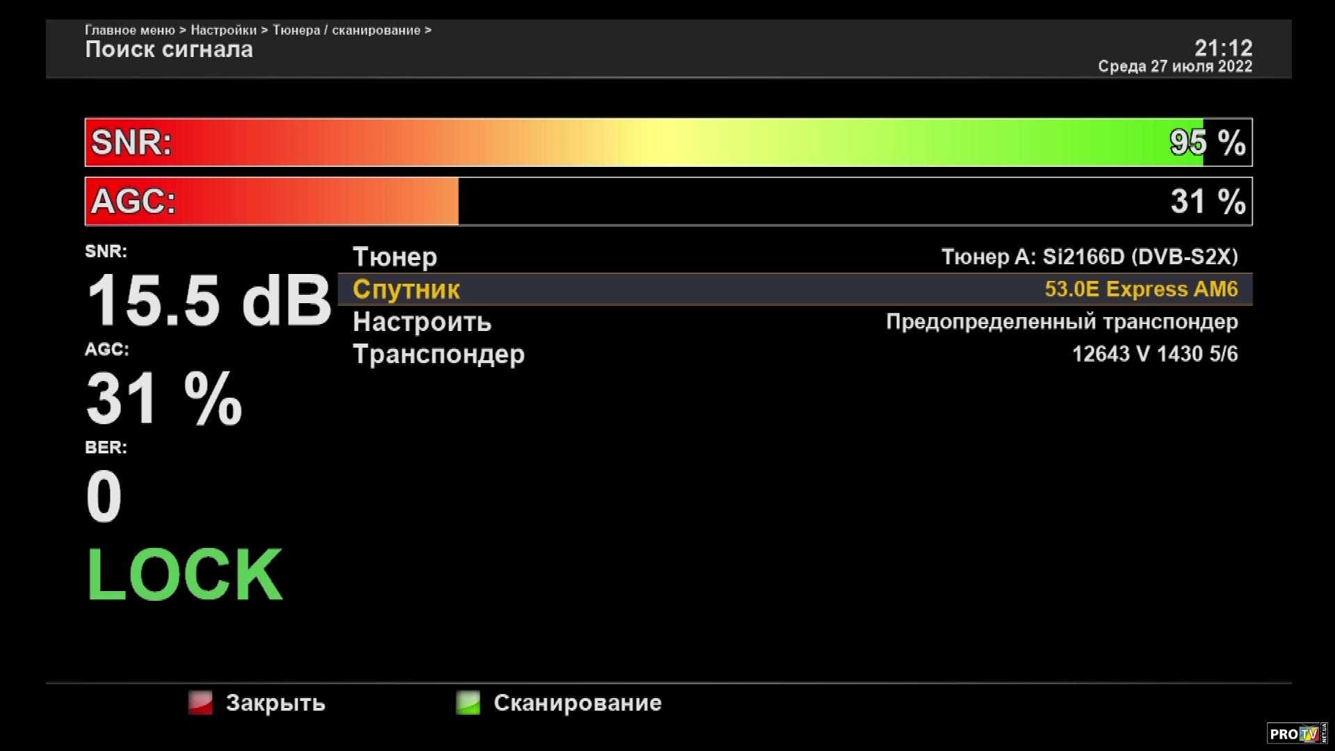This screenshot has height=751, width=1335.
Task: Select the Тюнер settings row
Action: click(x=395, y=257)
